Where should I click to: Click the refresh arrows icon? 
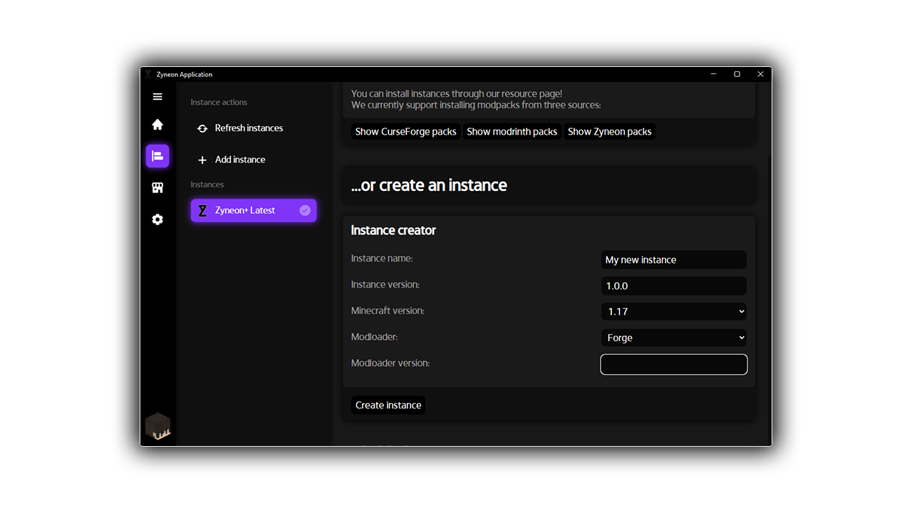click(202, 129)
